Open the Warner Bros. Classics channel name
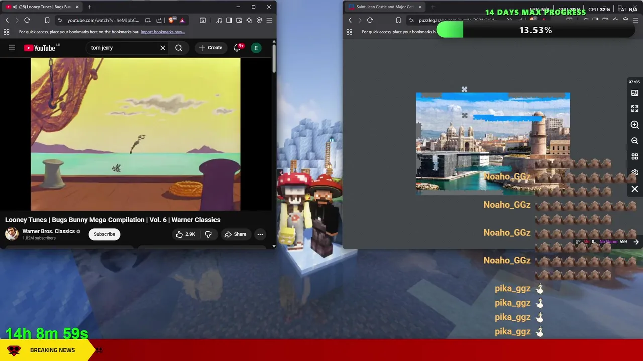Image resolution: width=643 pixels, height=361 pixels. tap(48, 231)
